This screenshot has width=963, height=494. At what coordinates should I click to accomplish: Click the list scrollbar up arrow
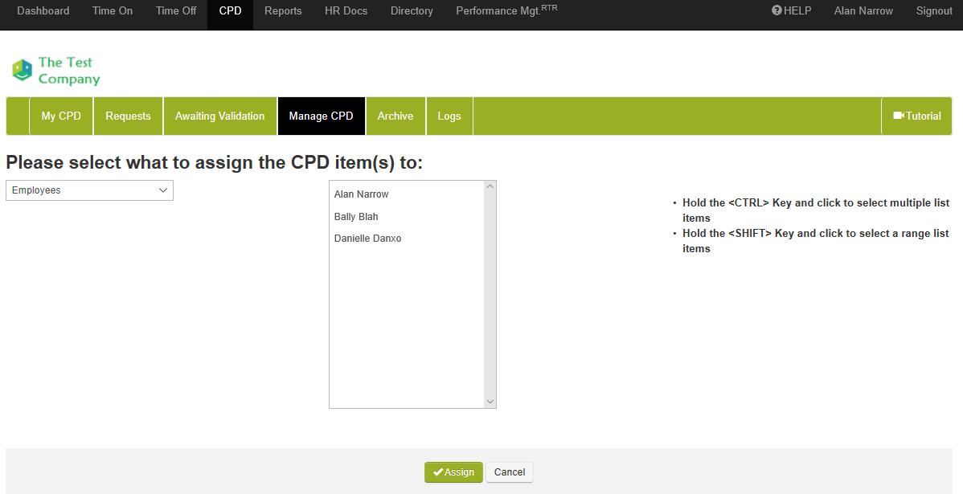click(490, 187)
